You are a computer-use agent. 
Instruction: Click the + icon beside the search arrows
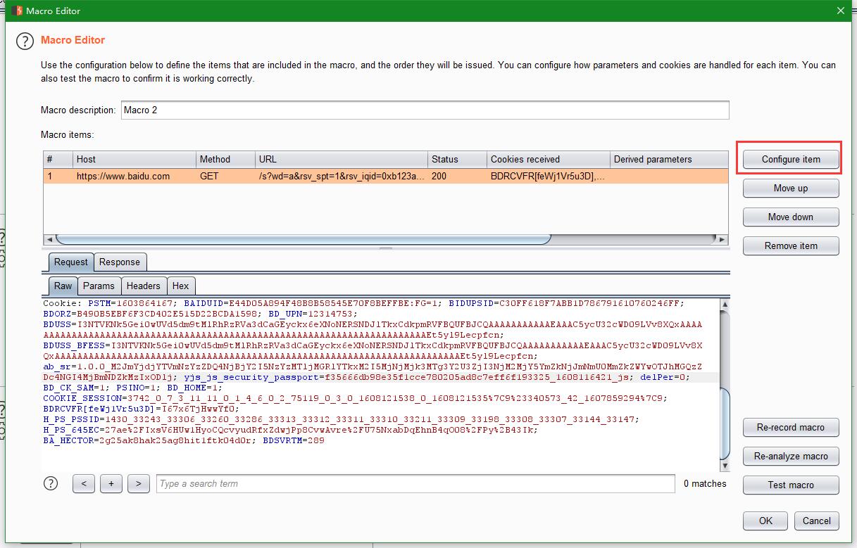point(111,483)
